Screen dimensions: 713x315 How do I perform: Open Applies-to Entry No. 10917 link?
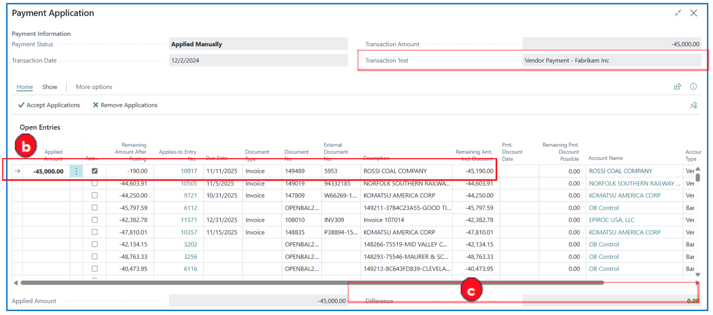(189, 171)
